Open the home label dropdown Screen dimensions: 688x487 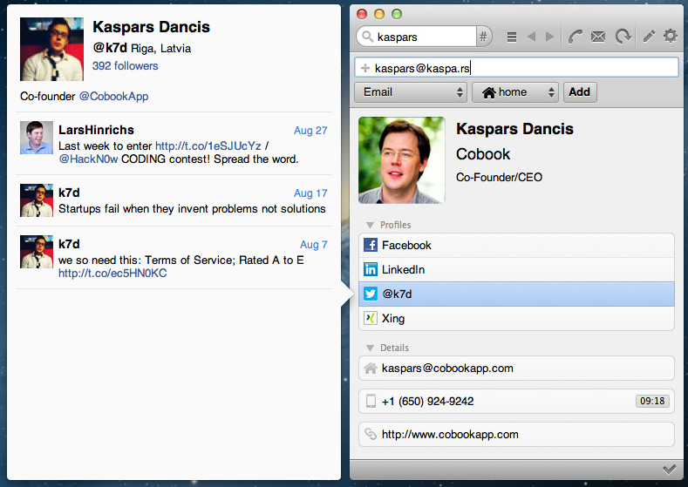(514, 91)
